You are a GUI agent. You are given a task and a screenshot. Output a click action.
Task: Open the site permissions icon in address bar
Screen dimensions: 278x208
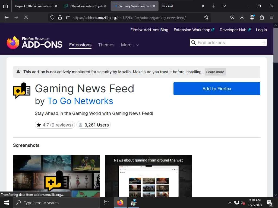(68, 17)
